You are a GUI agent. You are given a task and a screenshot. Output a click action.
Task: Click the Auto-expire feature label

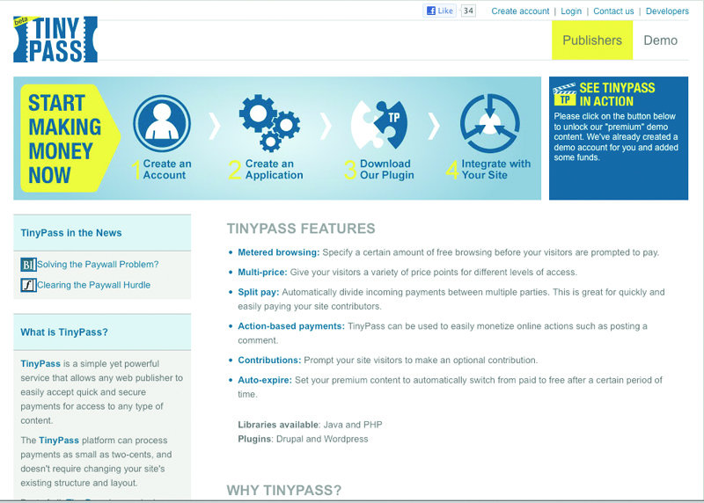click(x=265, y=380)
